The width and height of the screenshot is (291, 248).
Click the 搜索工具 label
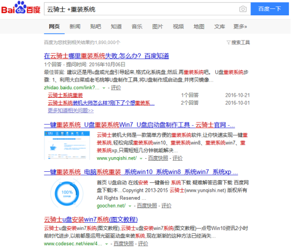(x=241, y=43)
